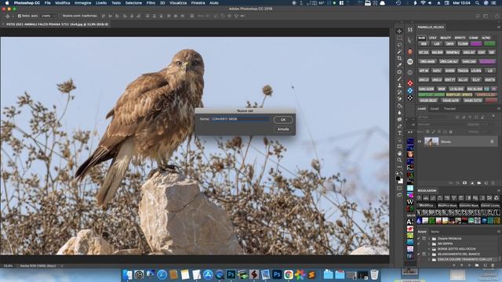Image resolution: width=502 pixels, height=282 pixels.
Task: Switch to Storia tab beside Azioni
Action: (x=435, y=232)
